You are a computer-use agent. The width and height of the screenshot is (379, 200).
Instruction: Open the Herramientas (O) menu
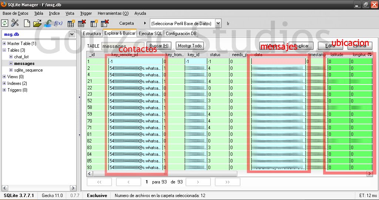[x=113, y=13]
